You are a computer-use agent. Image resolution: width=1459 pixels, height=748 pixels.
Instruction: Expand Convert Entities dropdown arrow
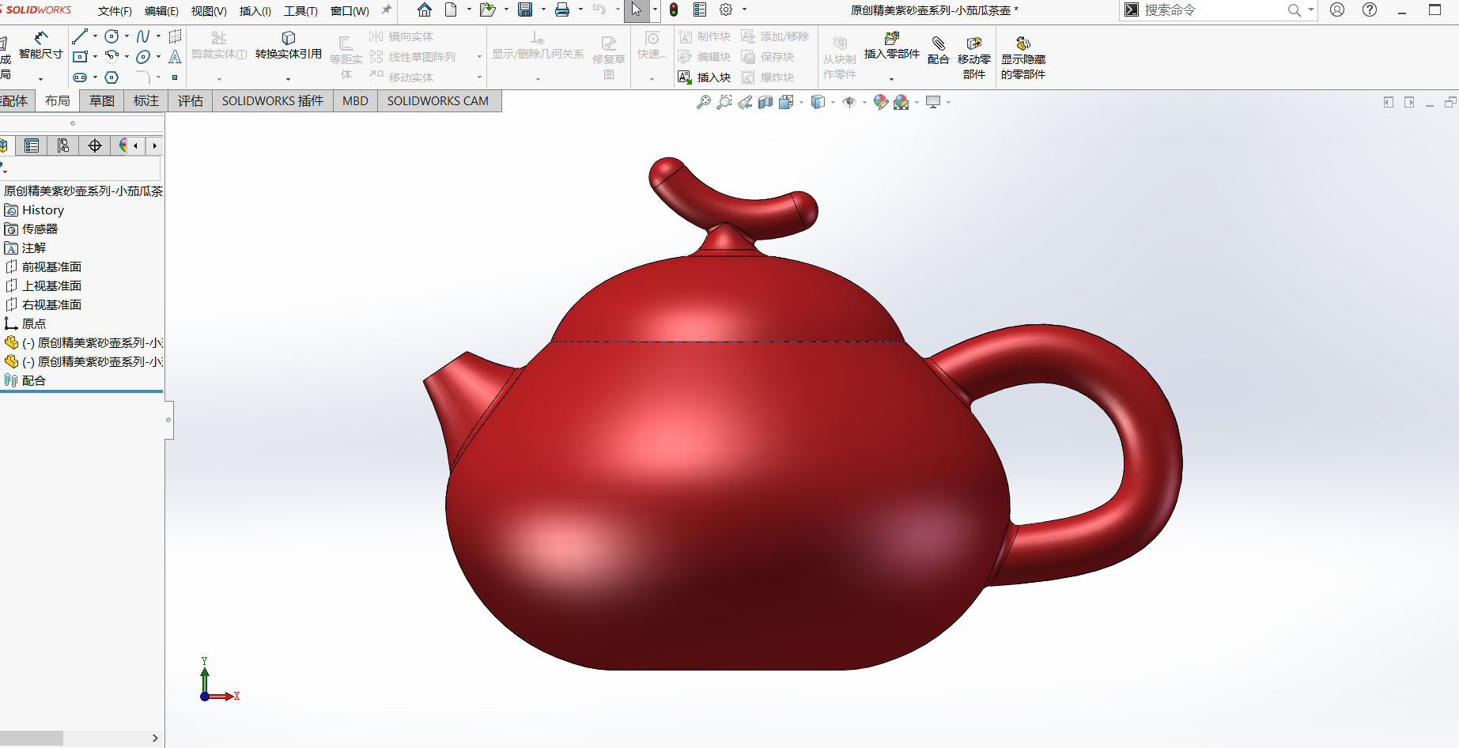coord(288,79)
